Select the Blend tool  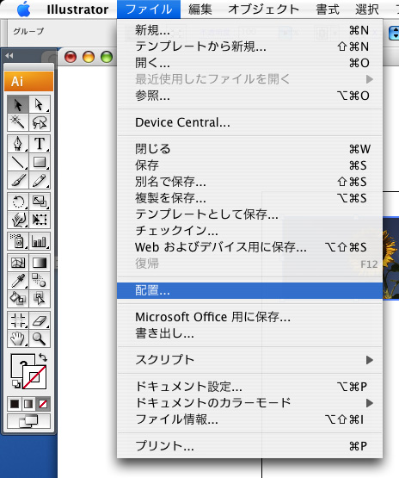(x=40, y=281)
